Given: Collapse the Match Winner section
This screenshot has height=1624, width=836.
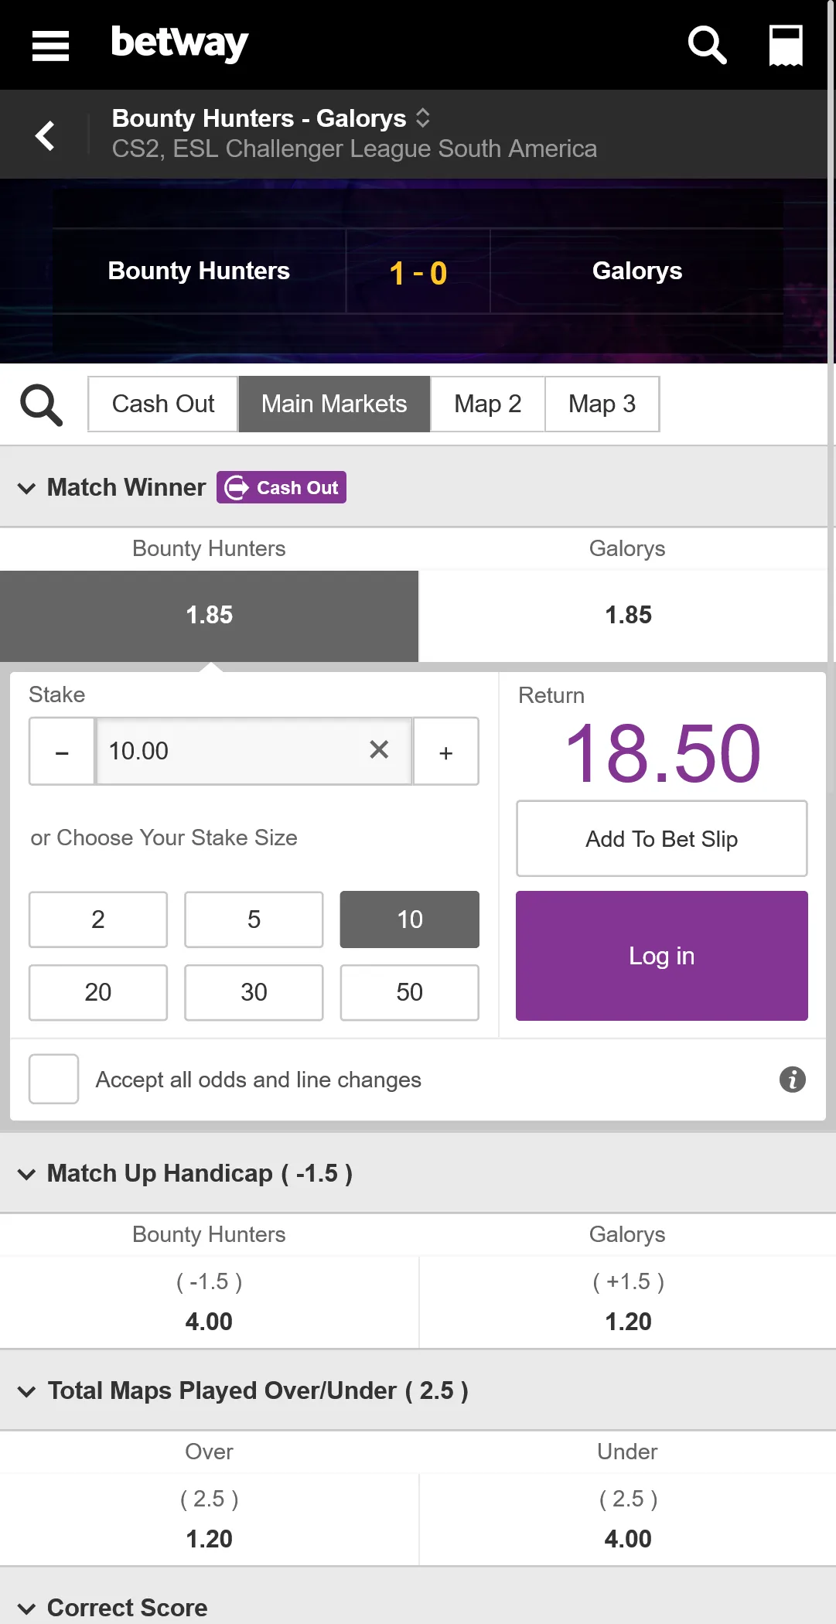Looking at the screenshot, I should (26, 488).
